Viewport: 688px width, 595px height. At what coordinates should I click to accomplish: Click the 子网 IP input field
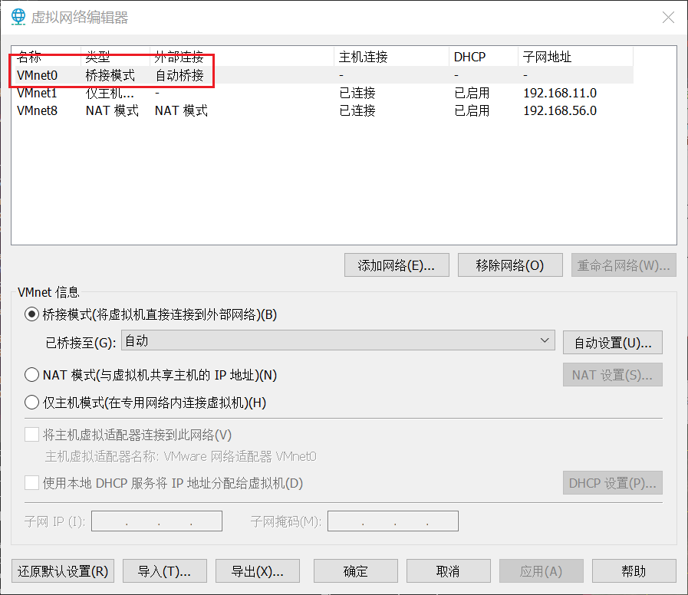pyautogui.click(x=156, y=521)
